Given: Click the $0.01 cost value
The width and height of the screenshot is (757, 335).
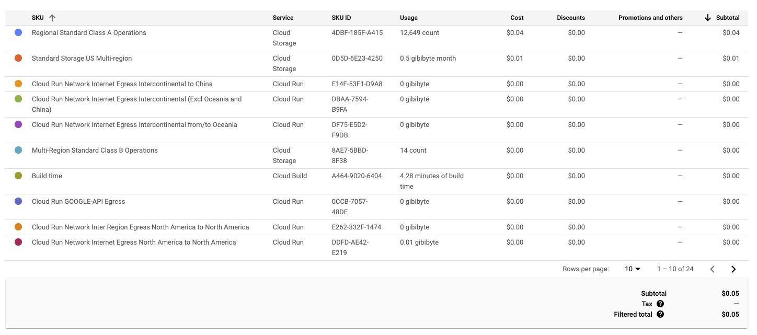Looking at the screenshot, I should [x=515, y=58].
